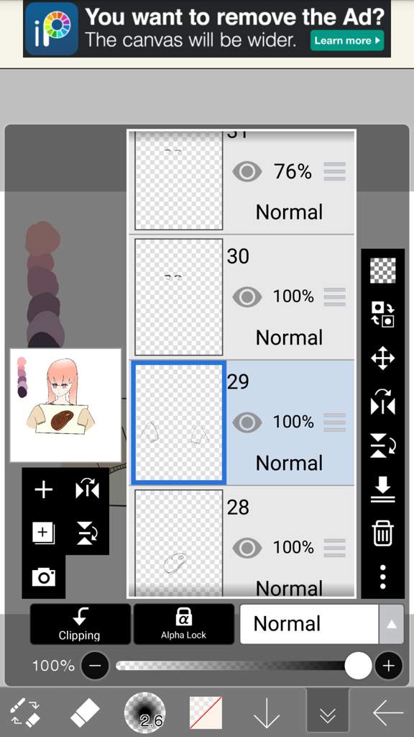414x737 pixels.
Task: Open the Normal blend mode dropdown
Action: pyautogui.click(x=309, y=624)
